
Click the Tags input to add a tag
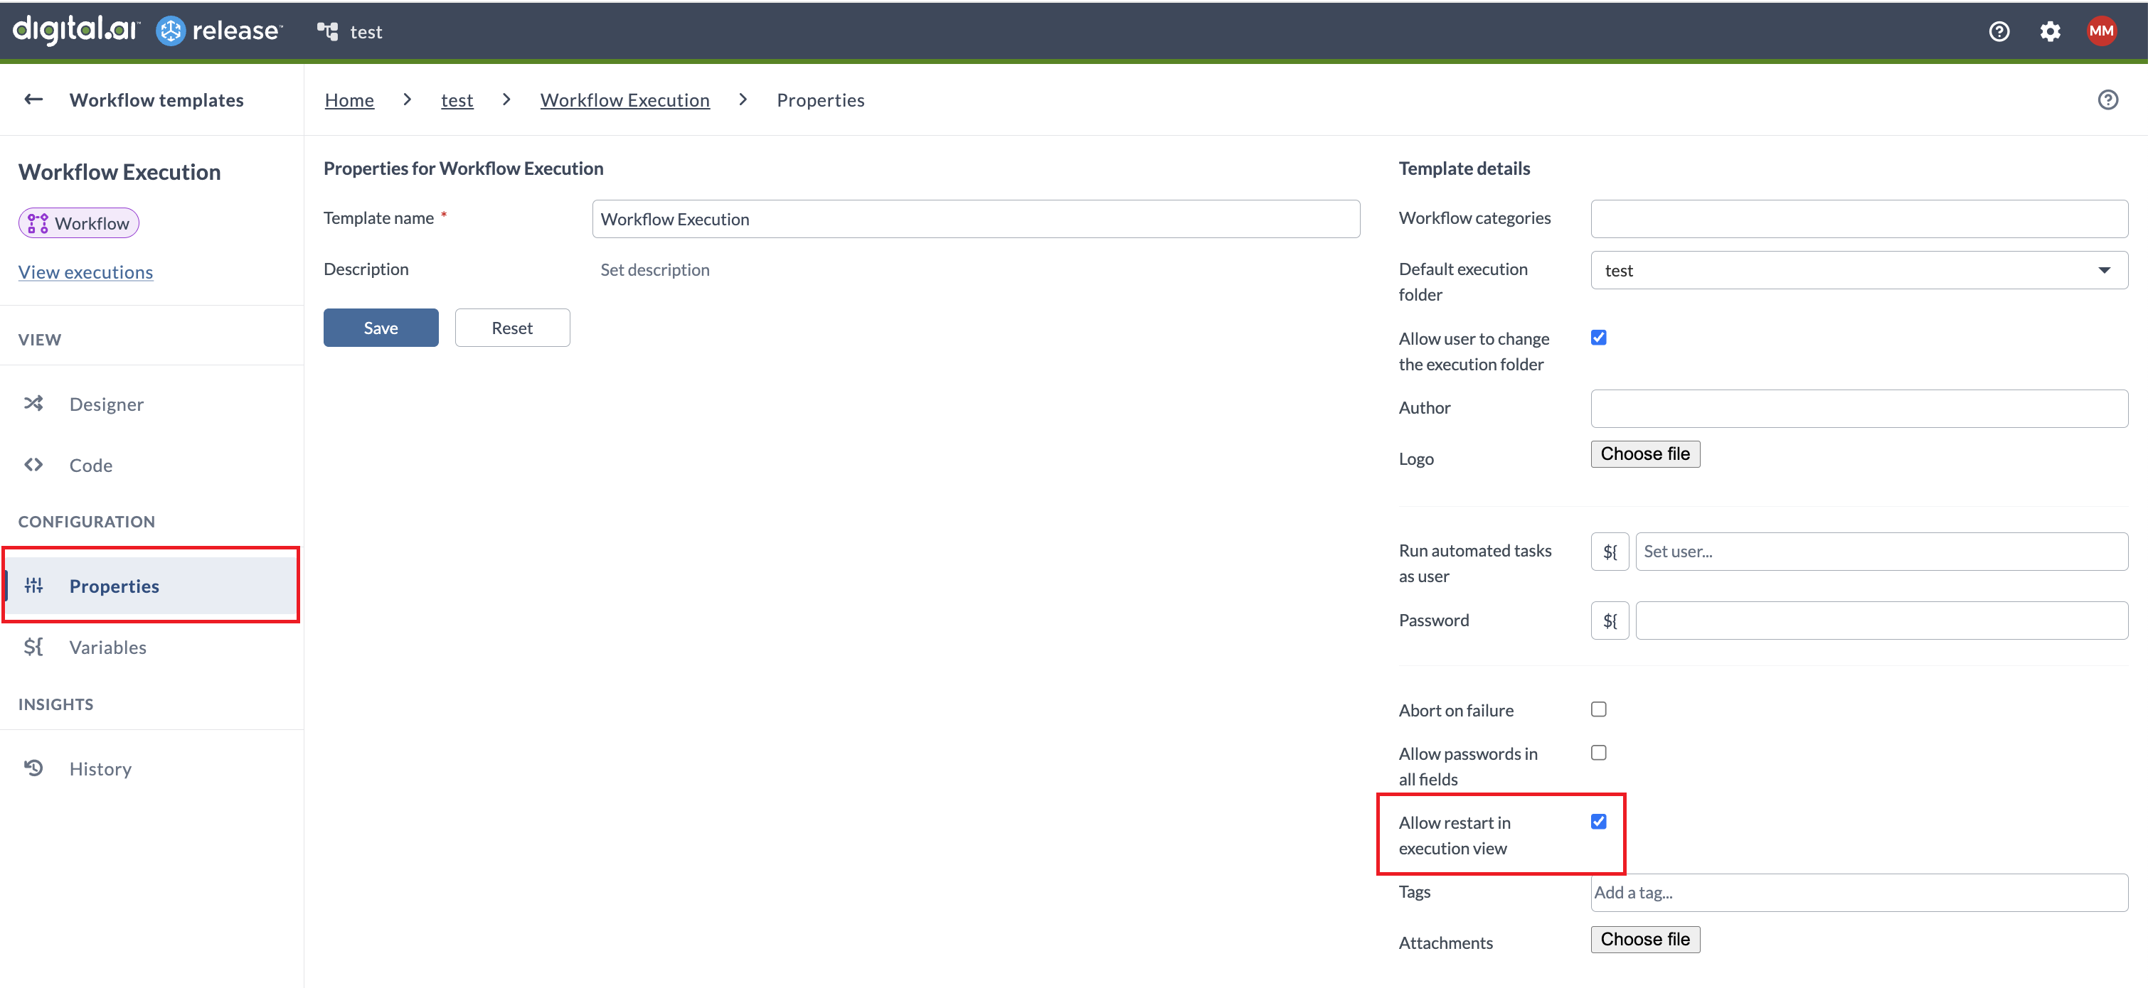click(1751, 891)
